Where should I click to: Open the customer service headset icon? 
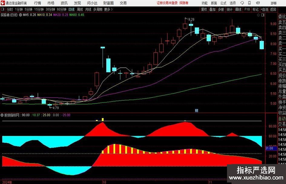(x=242, y=3)
